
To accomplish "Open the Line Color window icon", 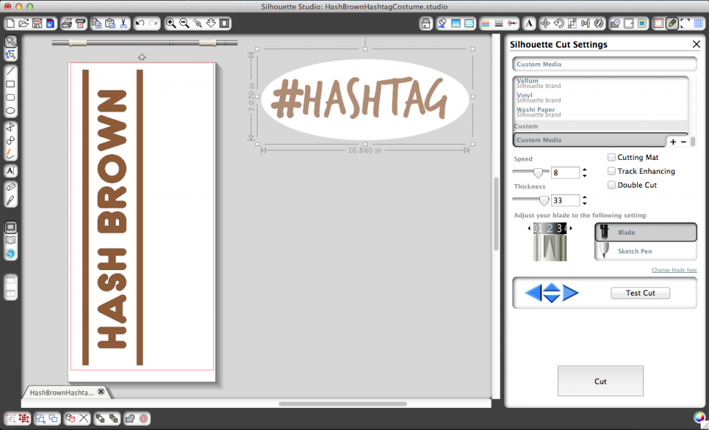I will click(x=485, y=23).
